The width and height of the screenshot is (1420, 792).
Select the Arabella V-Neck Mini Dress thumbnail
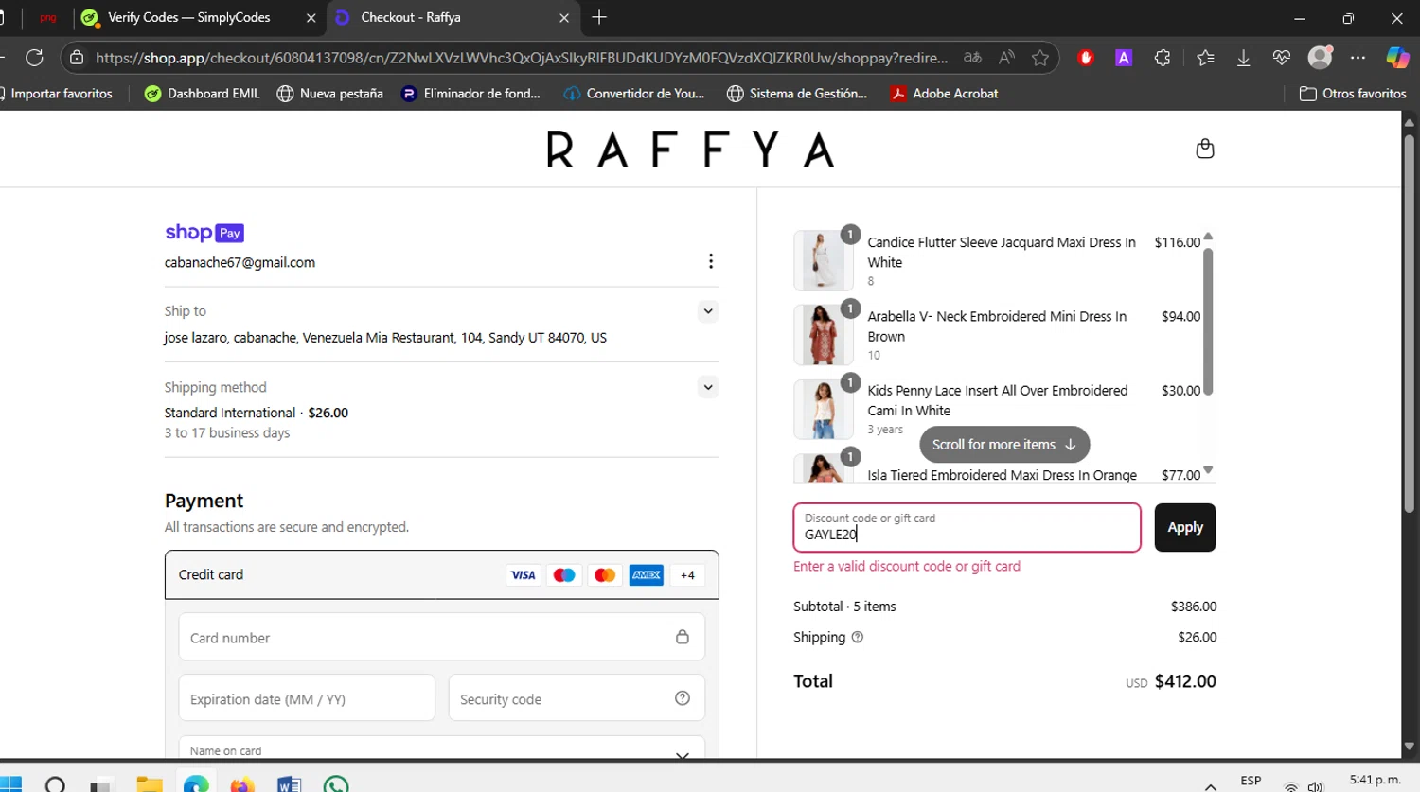pos(822,334)
